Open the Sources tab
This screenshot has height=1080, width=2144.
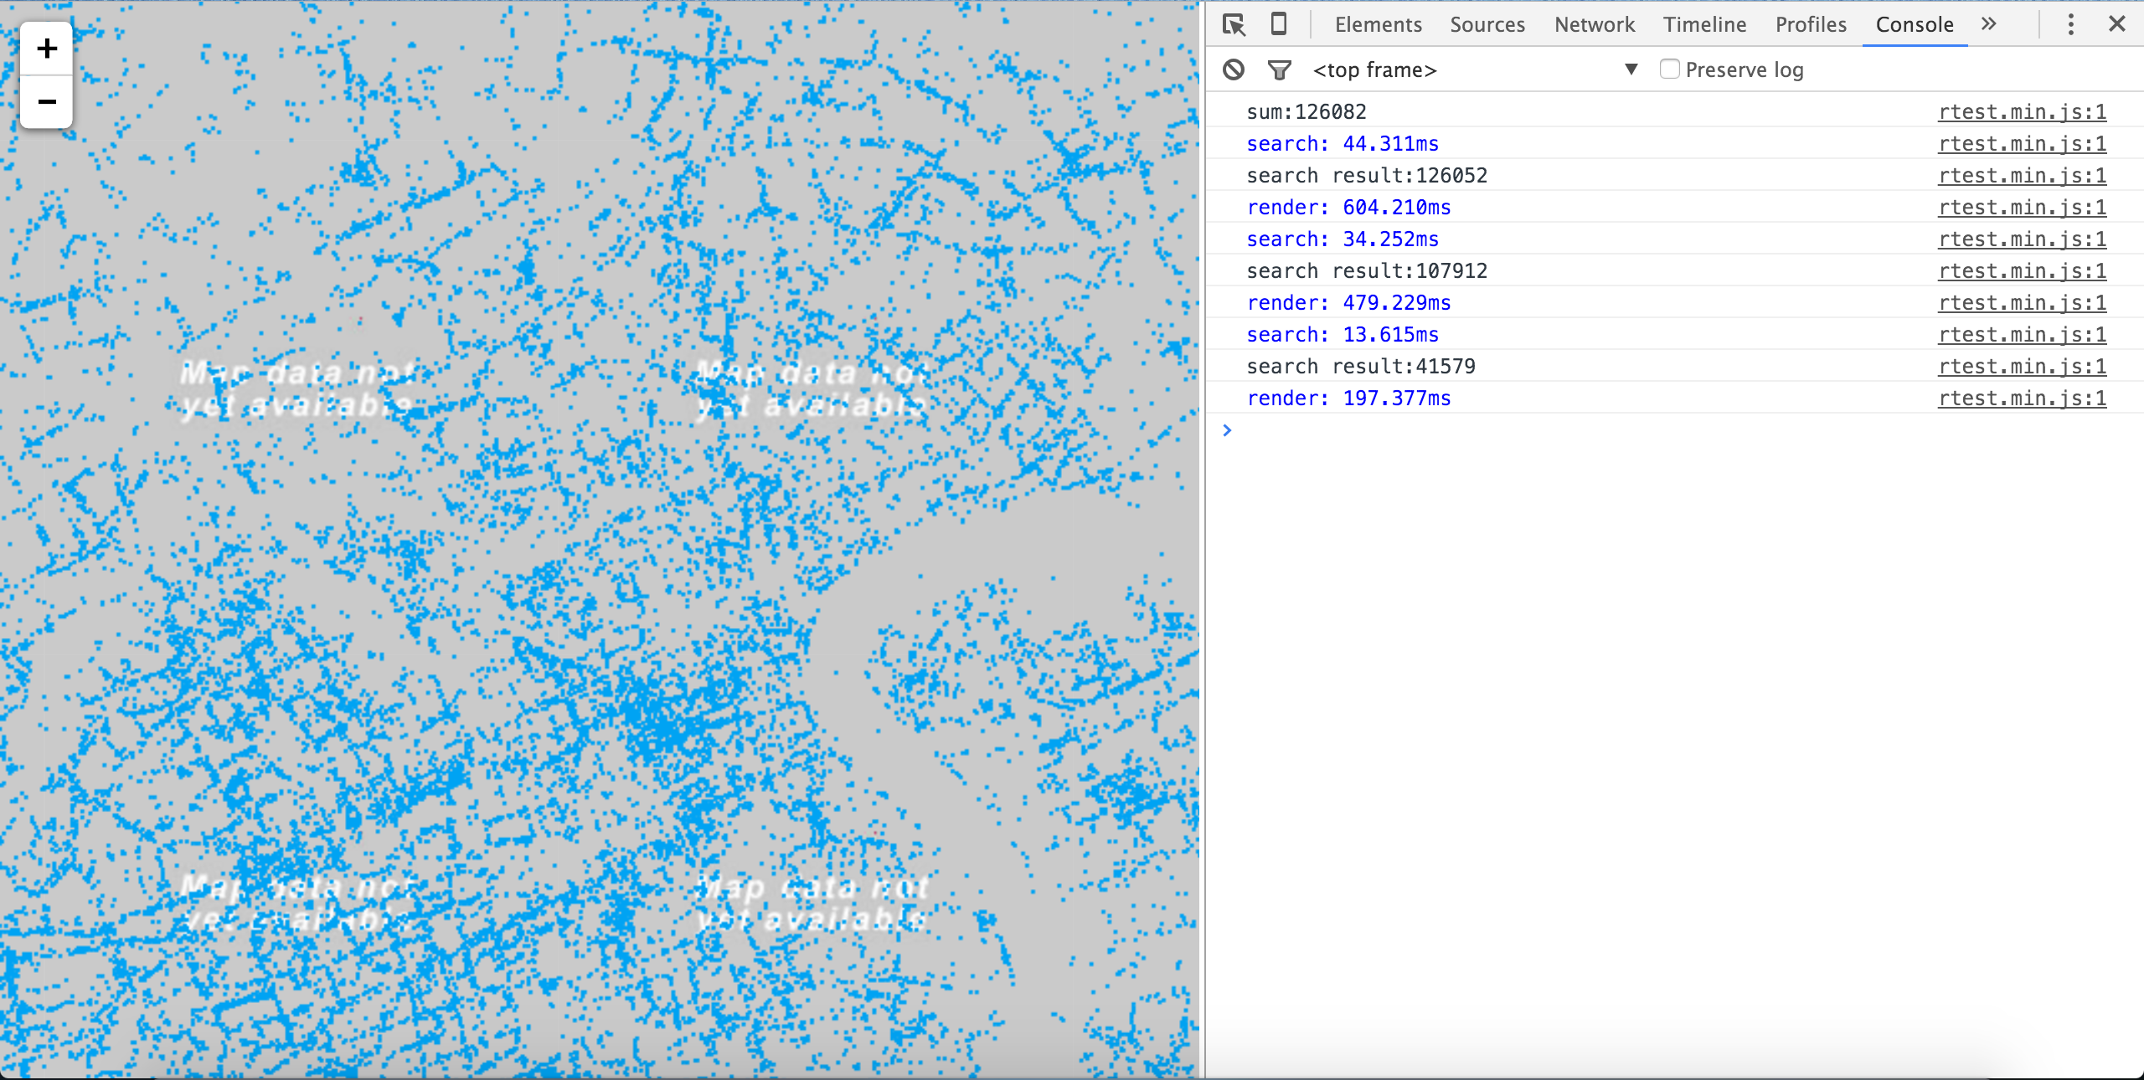pos(1487,24)
